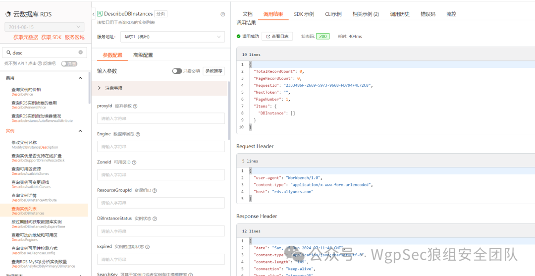Click help icon next to ZoneId

(134, 163)
